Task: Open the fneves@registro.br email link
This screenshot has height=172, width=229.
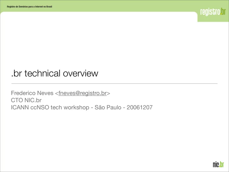Action: (82, 93)
